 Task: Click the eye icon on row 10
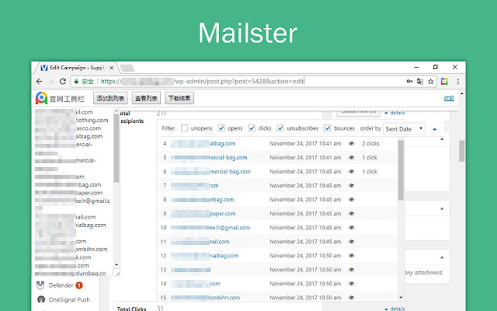(351, 227)
